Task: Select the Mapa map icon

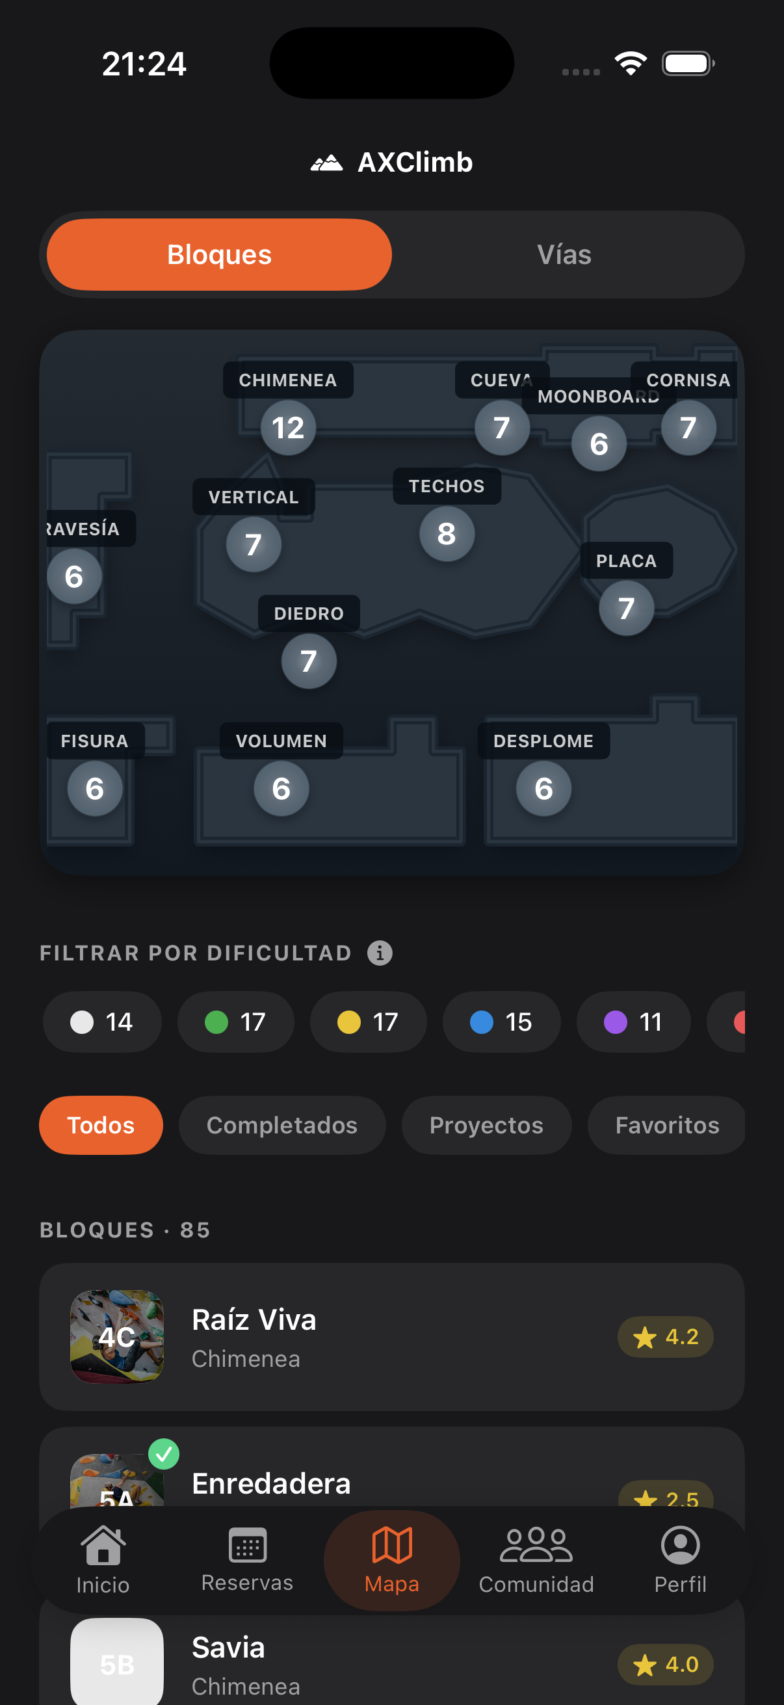Action: pyautogui.click(x=391, y=1545)
